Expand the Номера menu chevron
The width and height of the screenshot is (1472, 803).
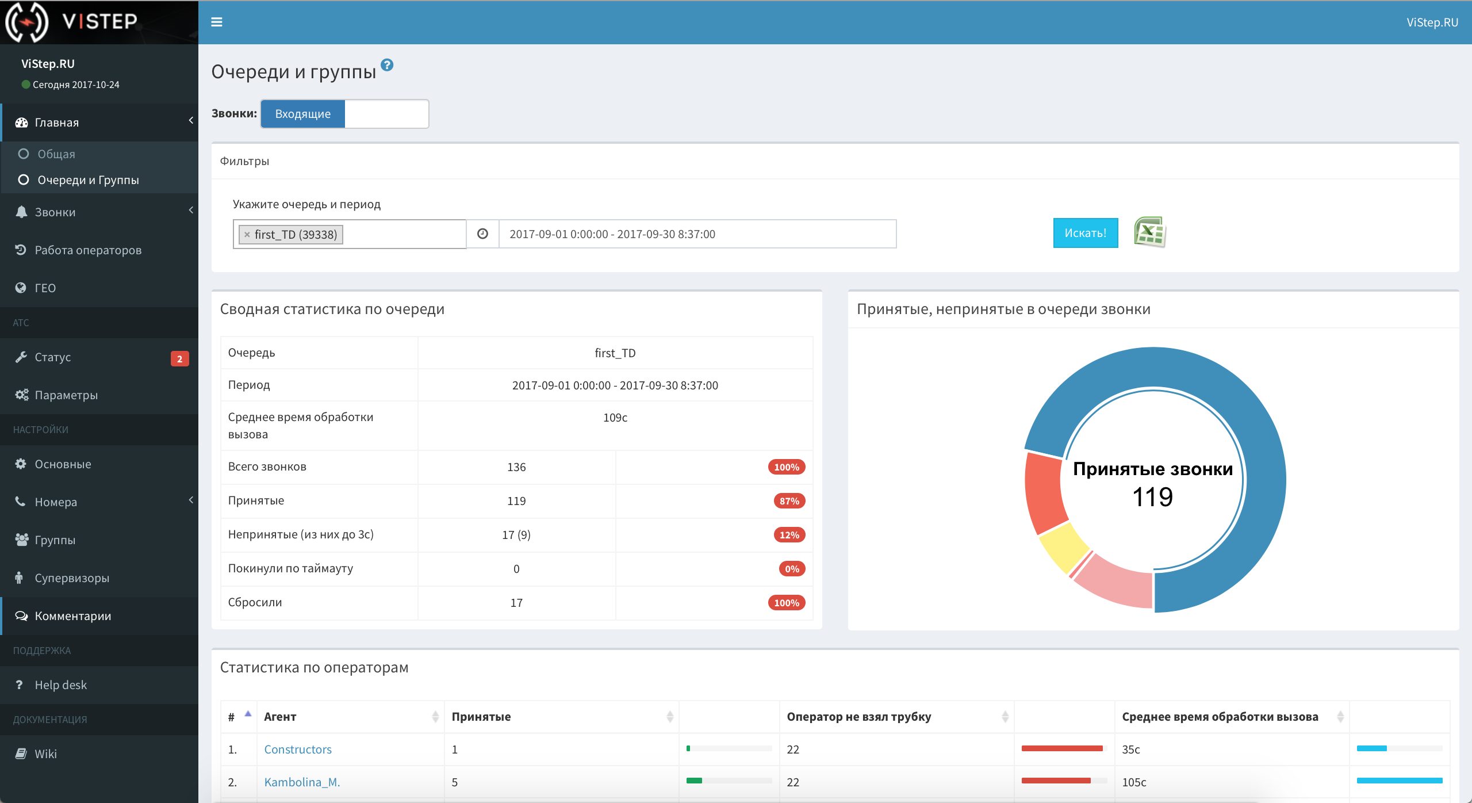(x=191, y=500)
